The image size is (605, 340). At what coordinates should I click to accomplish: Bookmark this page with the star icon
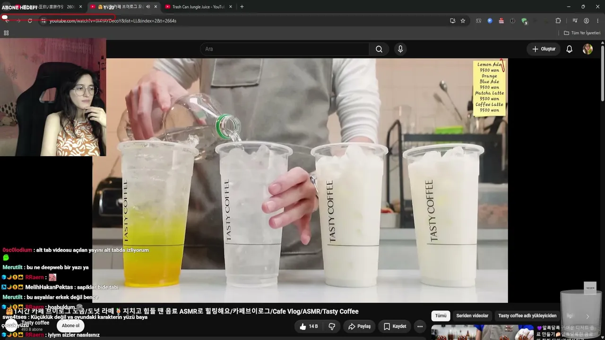pyautogui.click(x=463, y=21)
